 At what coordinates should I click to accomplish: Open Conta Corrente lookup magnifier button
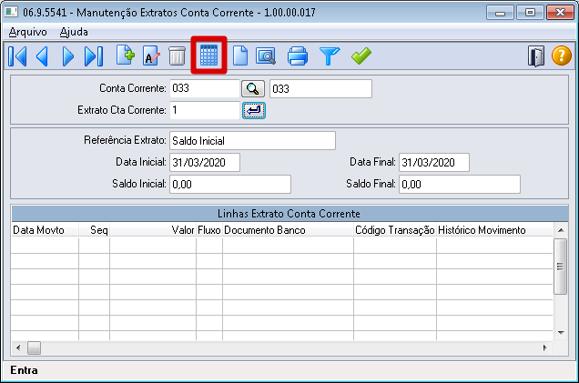click(253, 88)
